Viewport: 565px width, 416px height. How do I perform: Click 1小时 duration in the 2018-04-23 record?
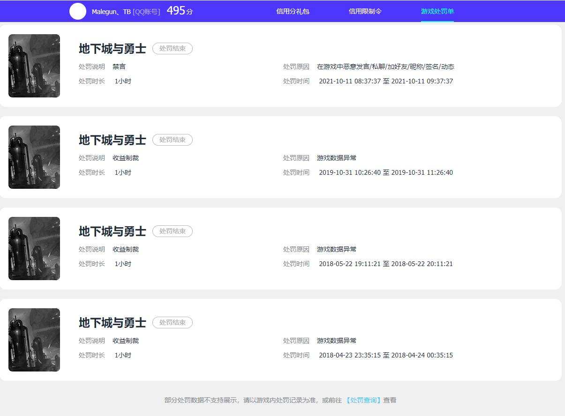tap(123, 355)
